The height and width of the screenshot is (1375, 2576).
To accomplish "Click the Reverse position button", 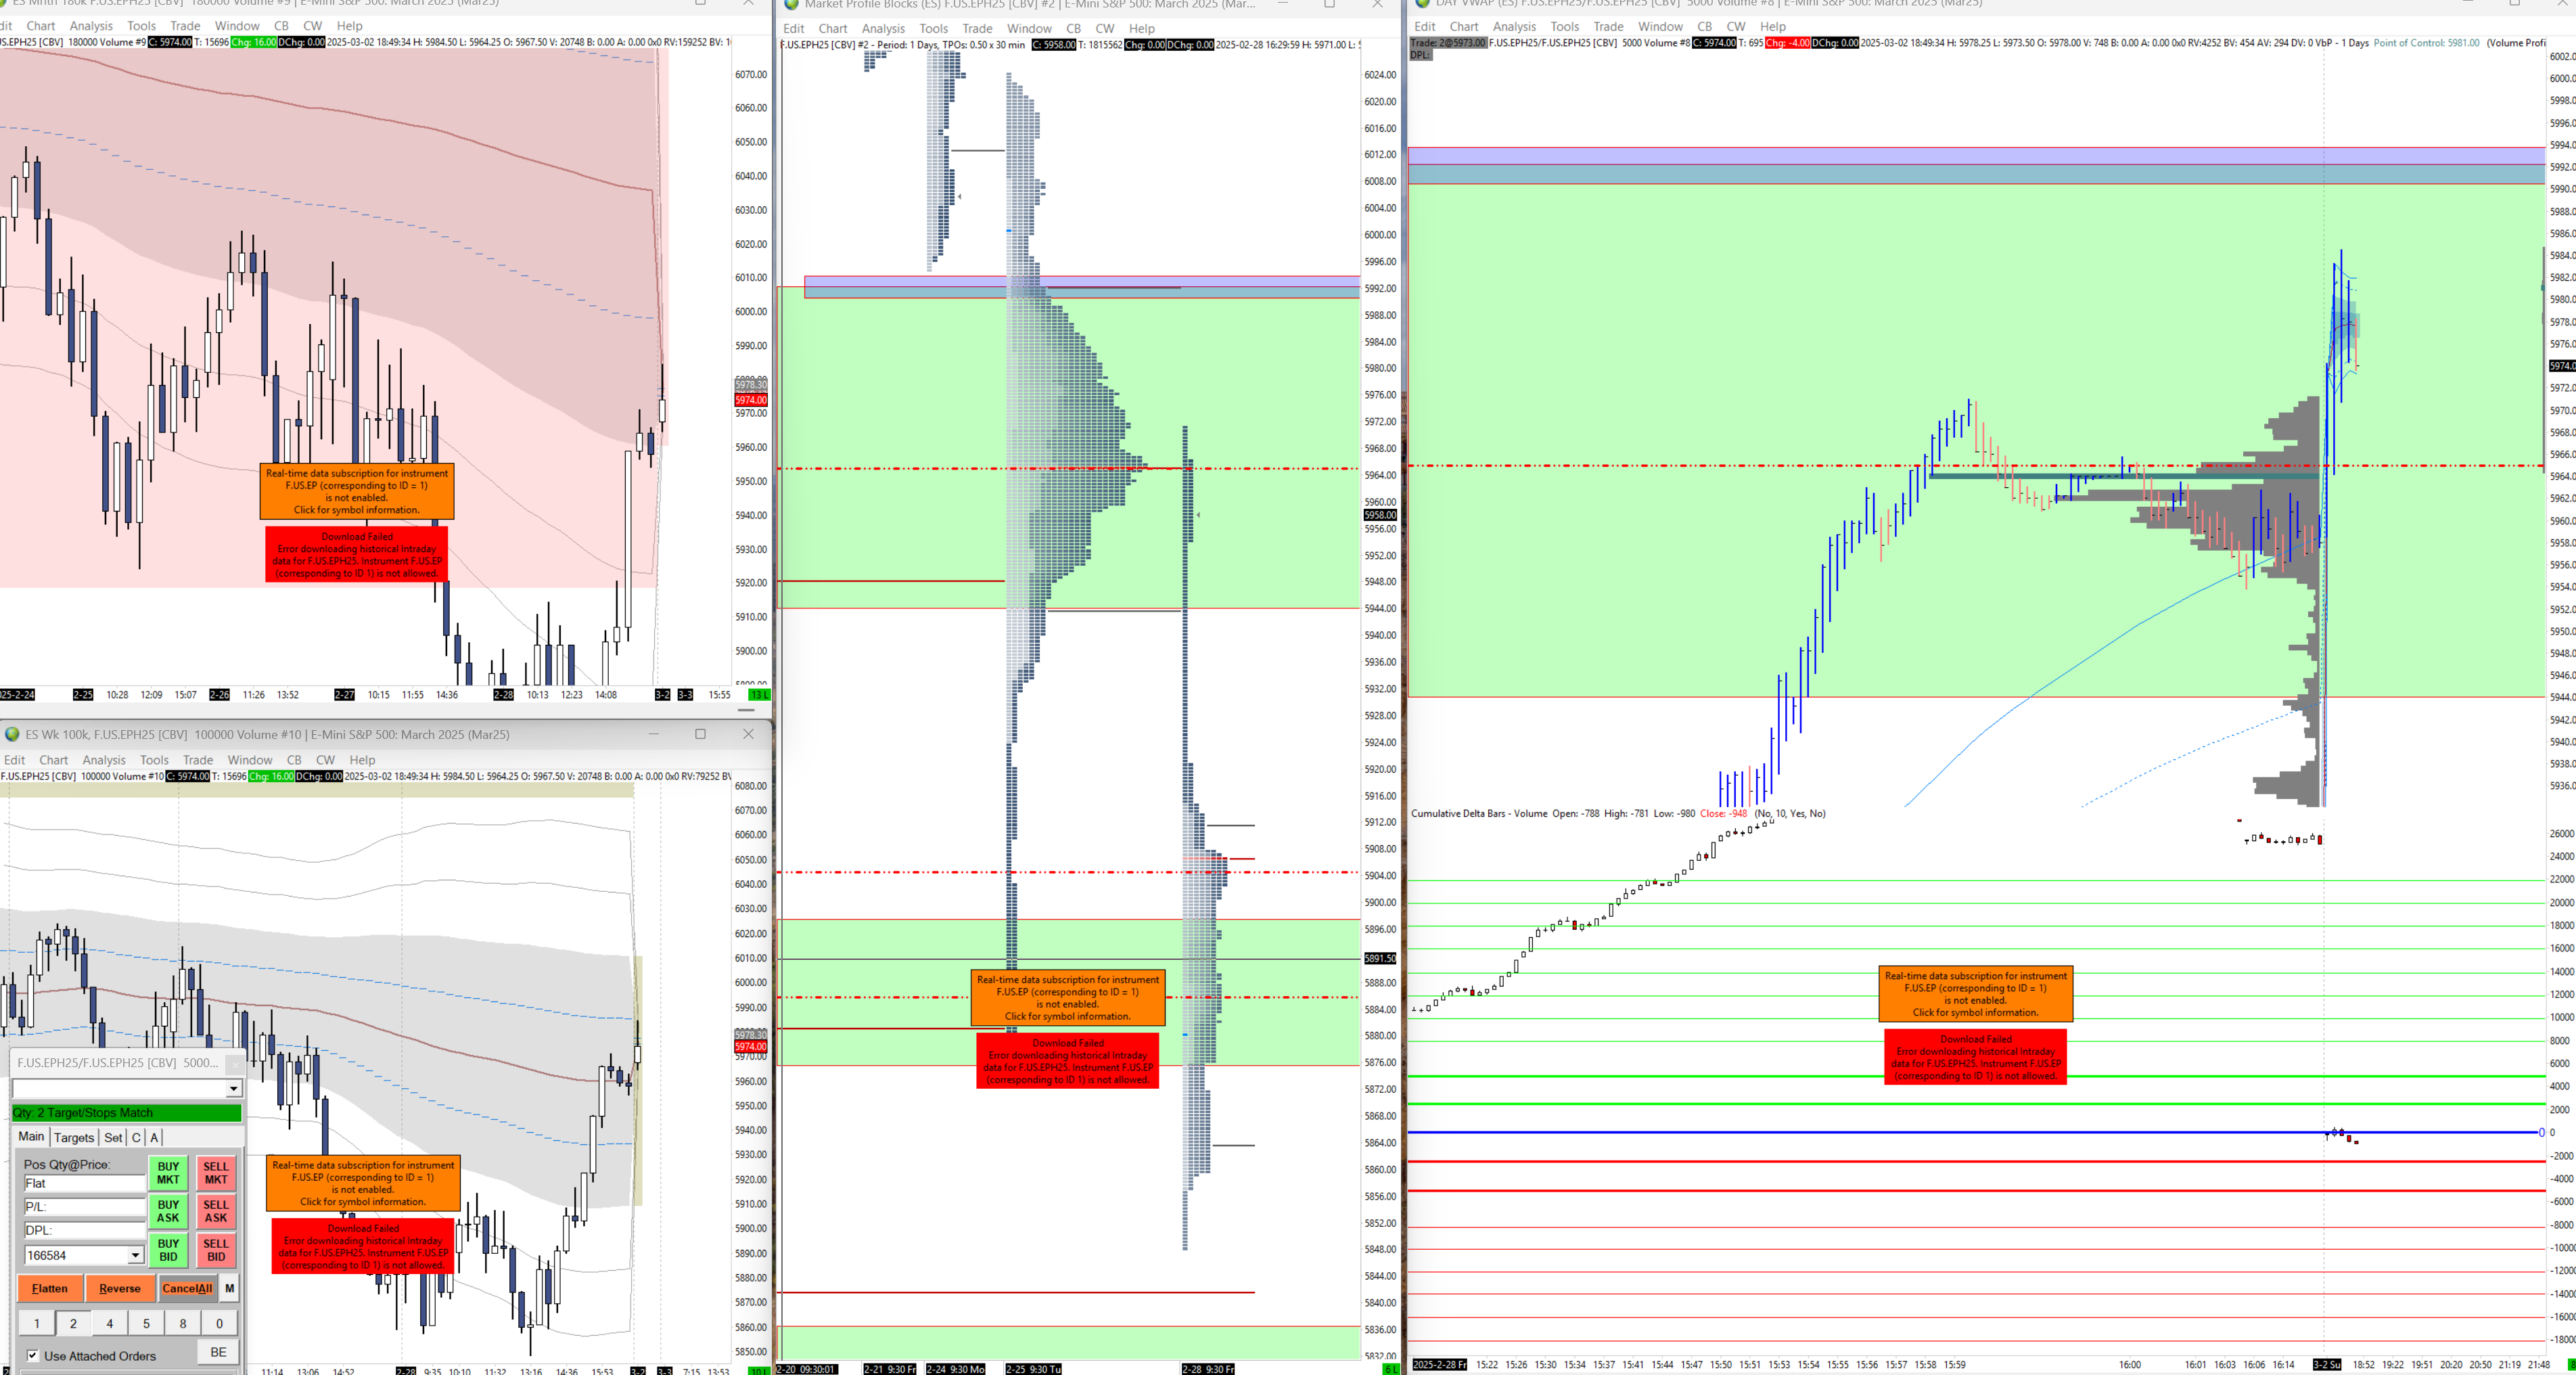I will pyautogui.click(x=119, y=1288).
